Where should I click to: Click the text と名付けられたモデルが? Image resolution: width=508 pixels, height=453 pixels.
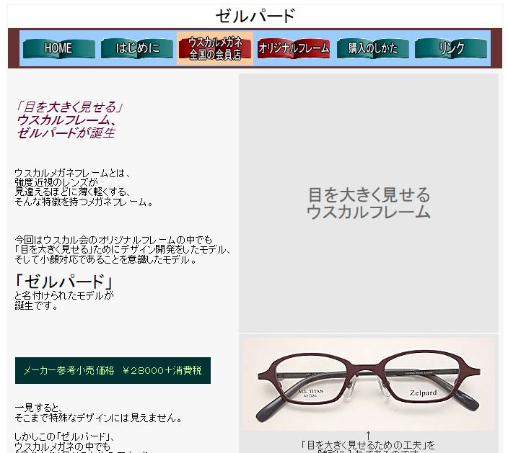(64, 295)
